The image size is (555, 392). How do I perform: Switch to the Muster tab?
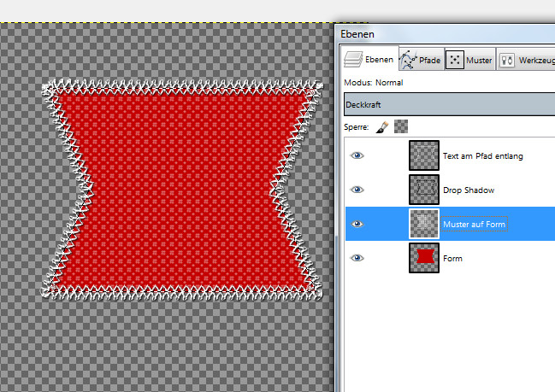469,60
